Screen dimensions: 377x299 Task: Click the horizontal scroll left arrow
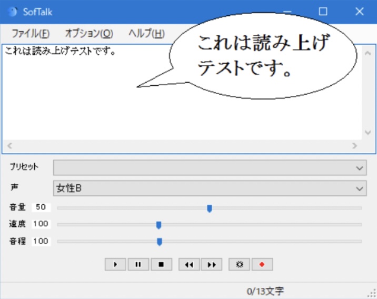pos(9,146)
